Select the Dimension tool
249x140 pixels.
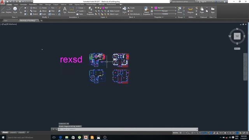[x=72, y=10]
